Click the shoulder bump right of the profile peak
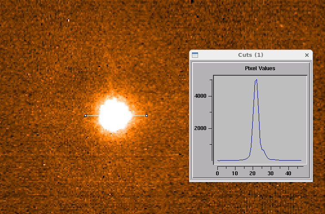Viewport: 325px width, 214px height. [263, 150]
